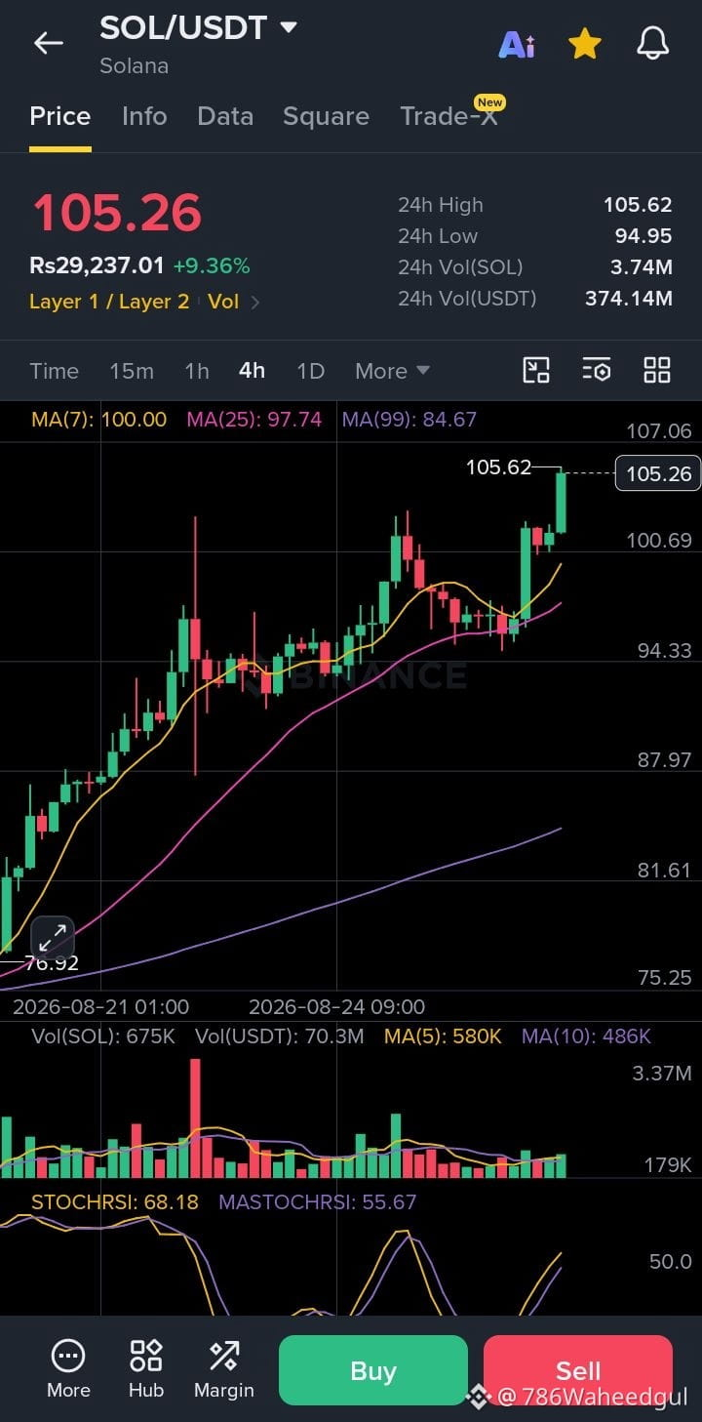Tap the 24h Vol(SOL) value 3.74M
The image size is (702, 1422).
(642, 267)
